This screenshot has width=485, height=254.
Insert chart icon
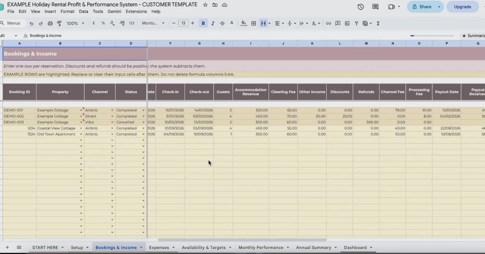click(x=347, y=23)
